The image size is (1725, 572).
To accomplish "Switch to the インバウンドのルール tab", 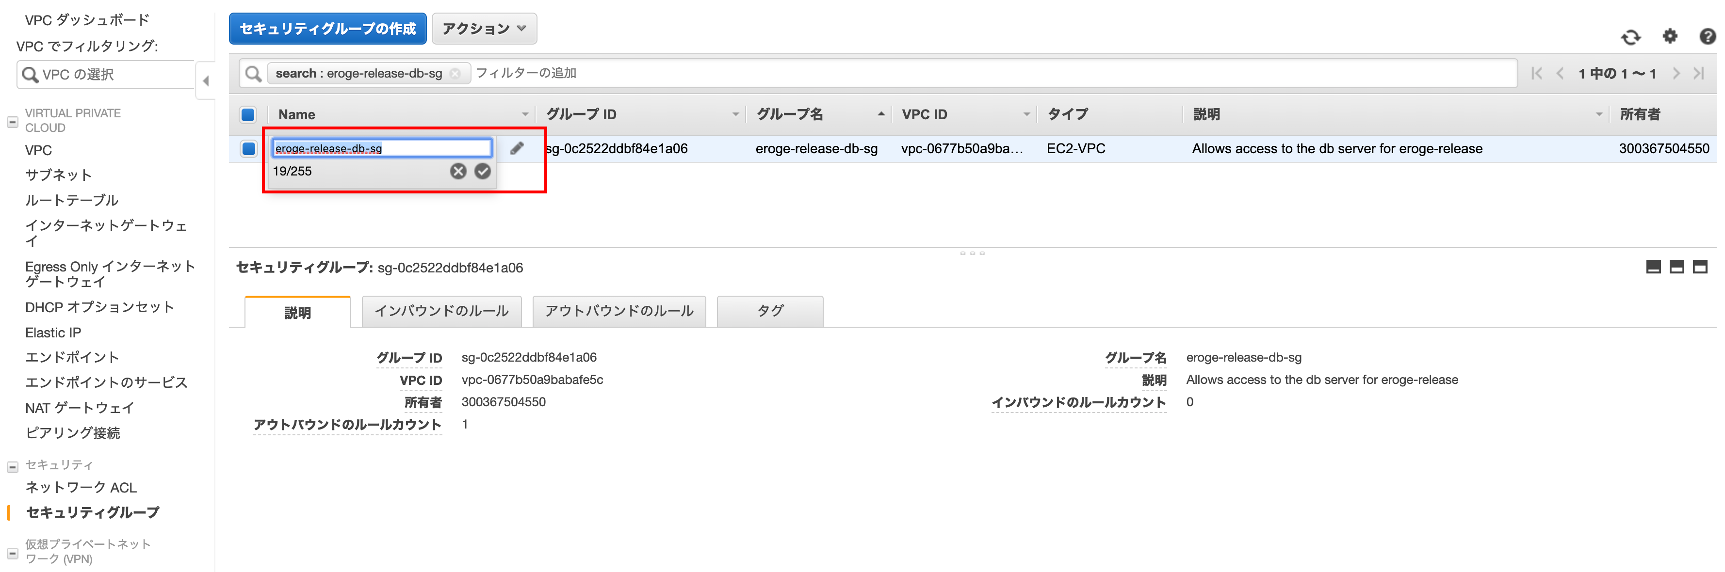I will 441,311.
